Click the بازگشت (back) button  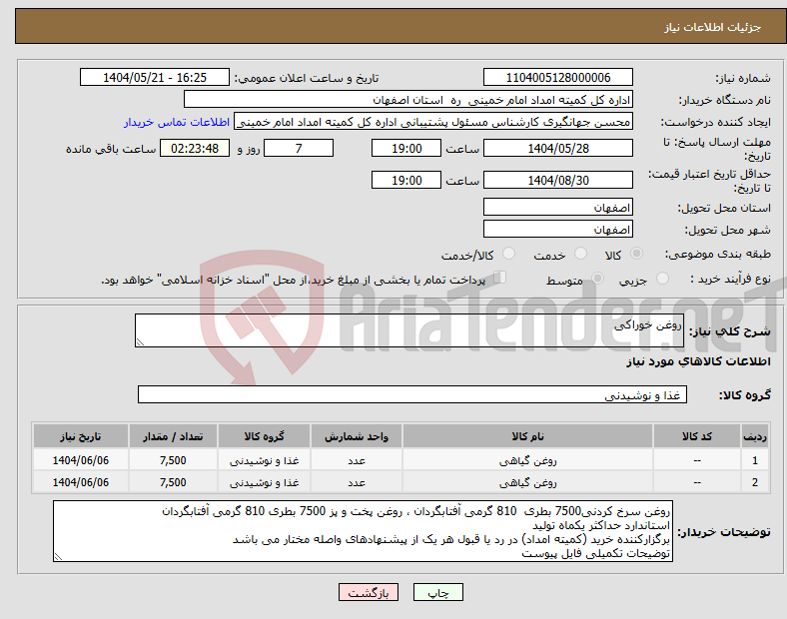click(369, 592)
